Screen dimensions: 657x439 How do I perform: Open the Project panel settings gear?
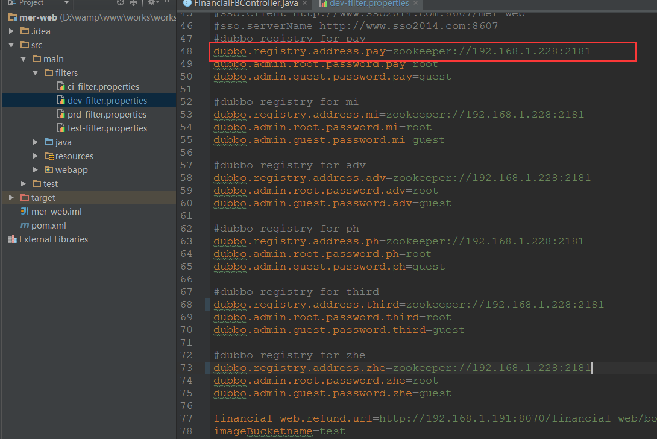pyautogui.click(x=152, y=2)
